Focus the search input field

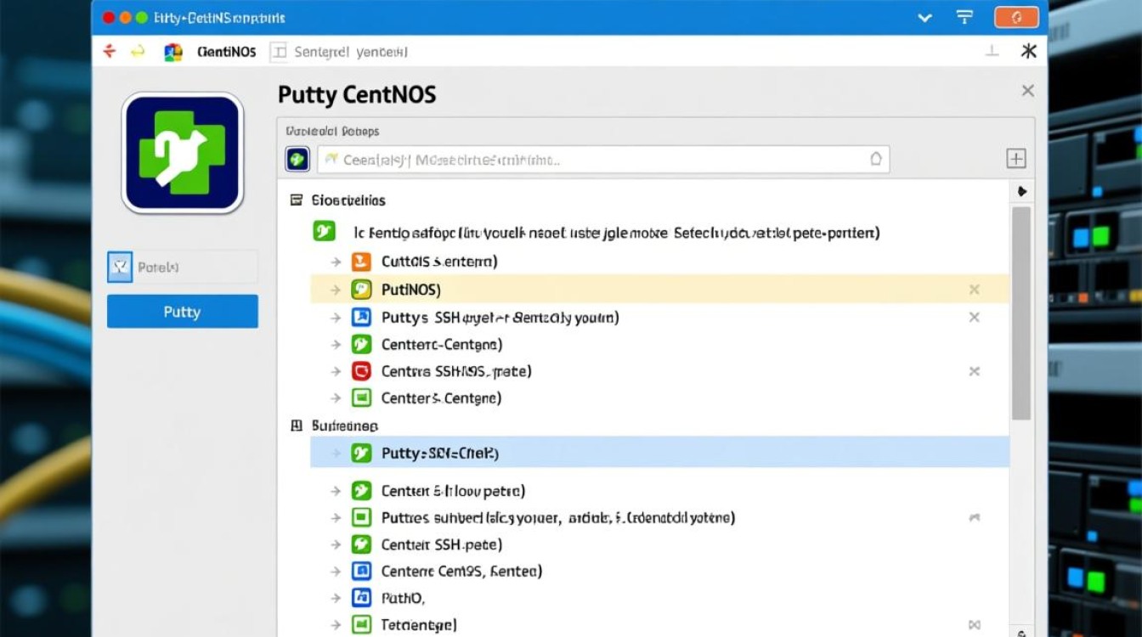pyautogui.click(x=603, y=159)
